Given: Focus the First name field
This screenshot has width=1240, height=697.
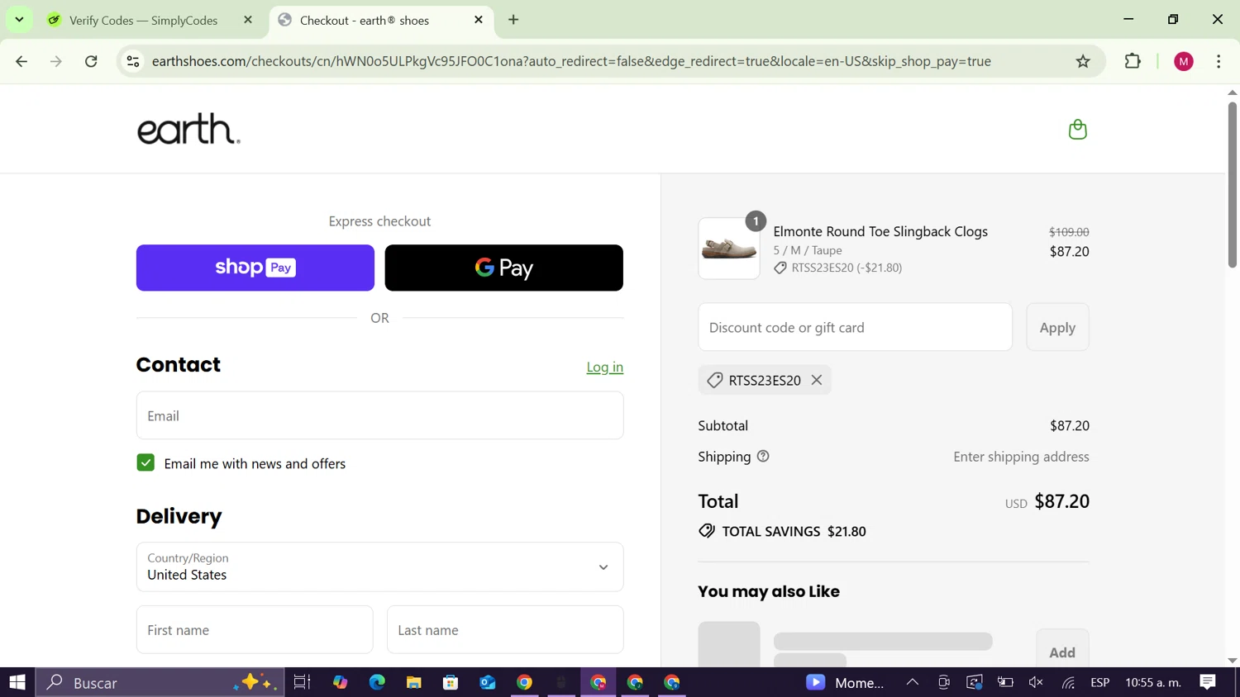Looking at the screenshot, I should [255, 629].
